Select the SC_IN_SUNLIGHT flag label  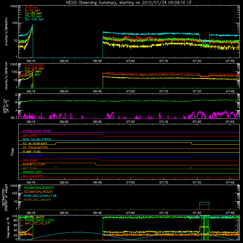[x=35, y=143]
